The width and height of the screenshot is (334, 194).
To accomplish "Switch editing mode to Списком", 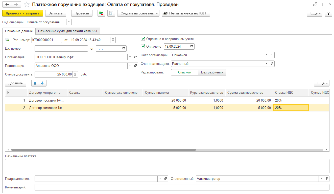I will pyautogui.click(x=185, y=72).
